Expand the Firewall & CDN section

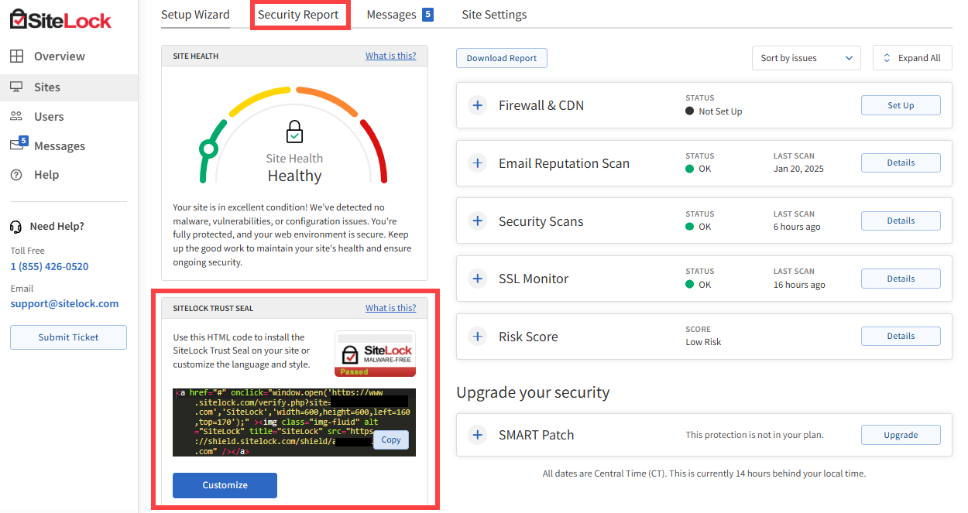(x=477, y=105)
